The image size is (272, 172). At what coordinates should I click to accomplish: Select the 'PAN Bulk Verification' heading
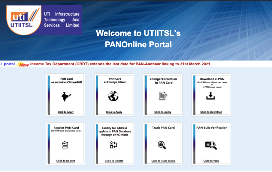point(212,128)
